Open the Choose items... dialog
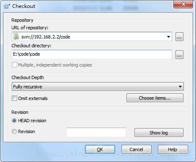Viewport: 196px width, 162px height. (x=155, y=98)
